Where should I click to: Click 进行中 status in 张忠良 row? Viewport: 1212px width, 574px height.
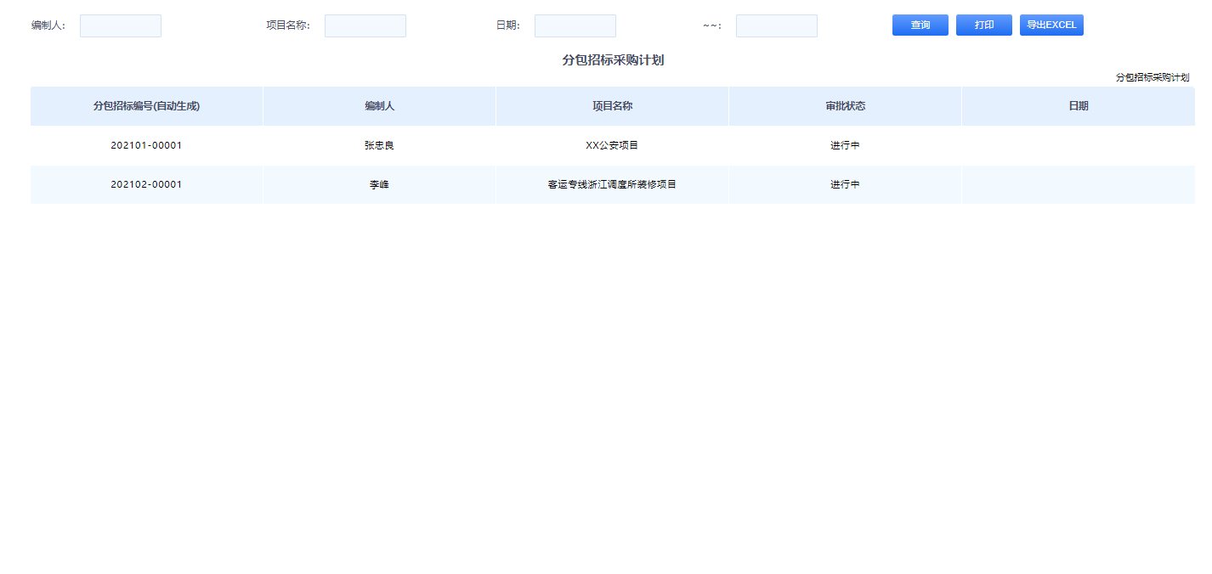pos(845,145)
